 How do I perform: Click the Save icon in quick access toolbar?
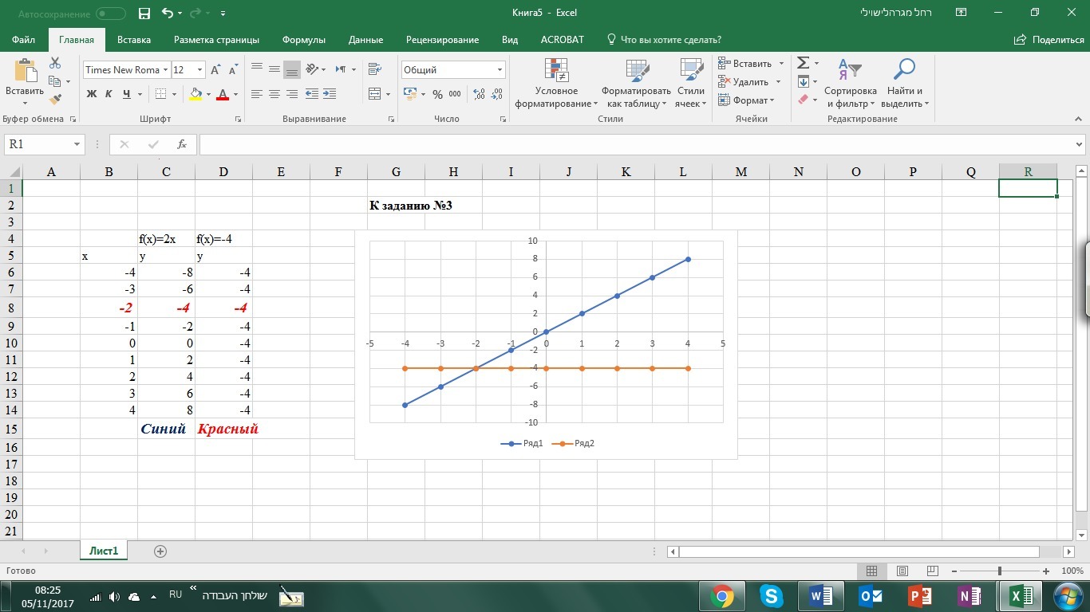point(144,14)
